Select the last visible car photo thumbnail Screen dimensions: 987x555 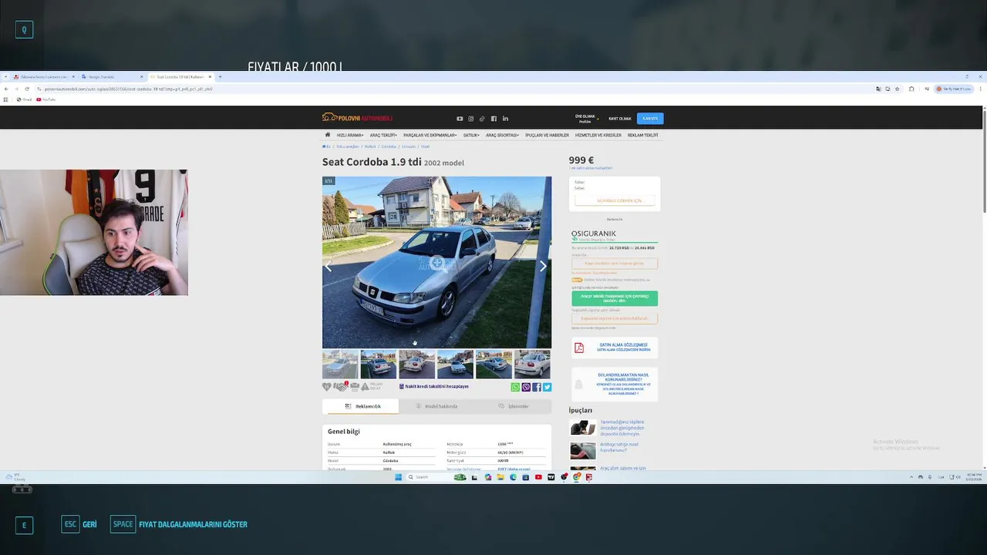coord(533,365)
